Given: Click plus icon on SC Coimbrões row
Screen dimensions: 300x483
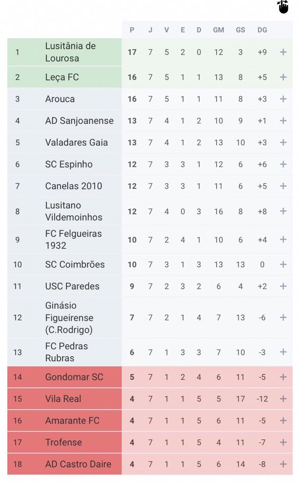Looking at the screenshot, I should click(x=283, y=265).
